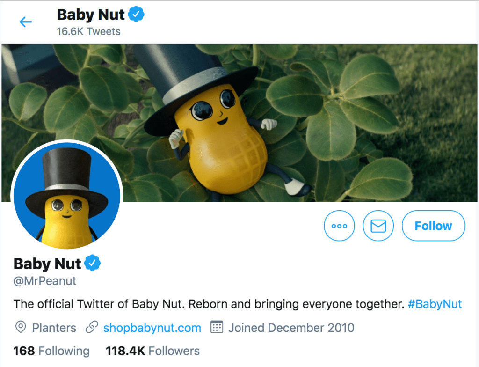Click the 16.6K Tweets count in the header
The height and width of the screenshot is (367, 479).
88,32
